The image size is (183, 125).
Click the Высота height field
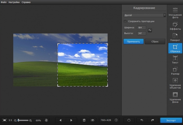(141, 33)
